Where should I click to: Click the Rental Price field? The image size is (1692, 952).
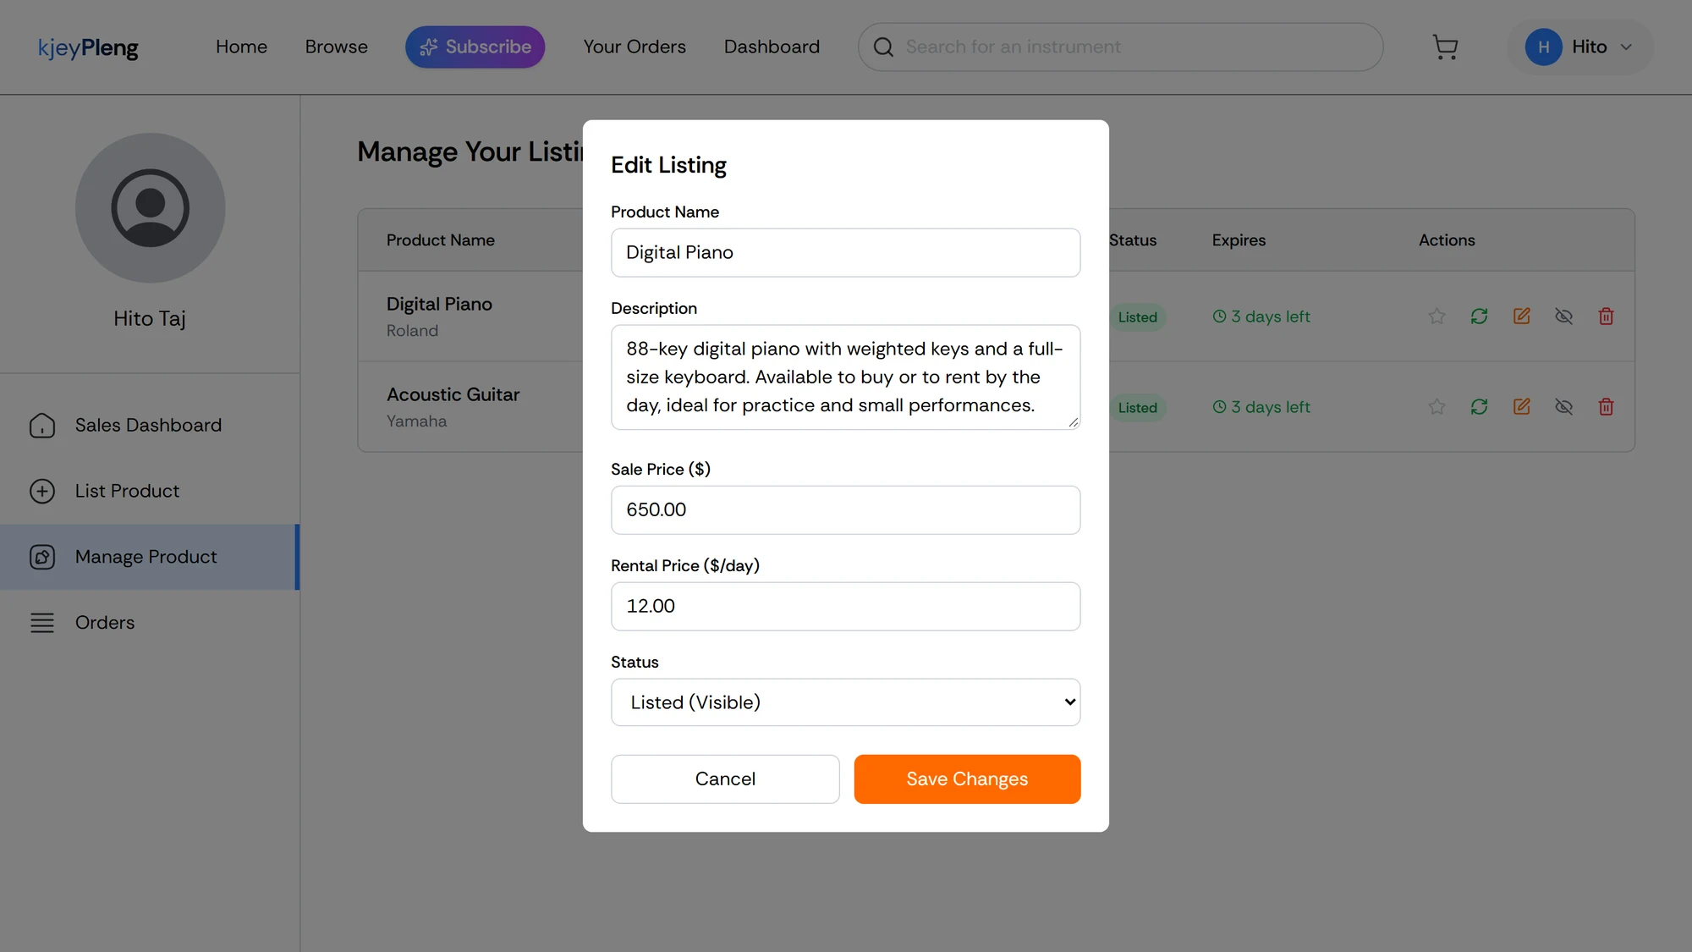click(x=845, y=606)
